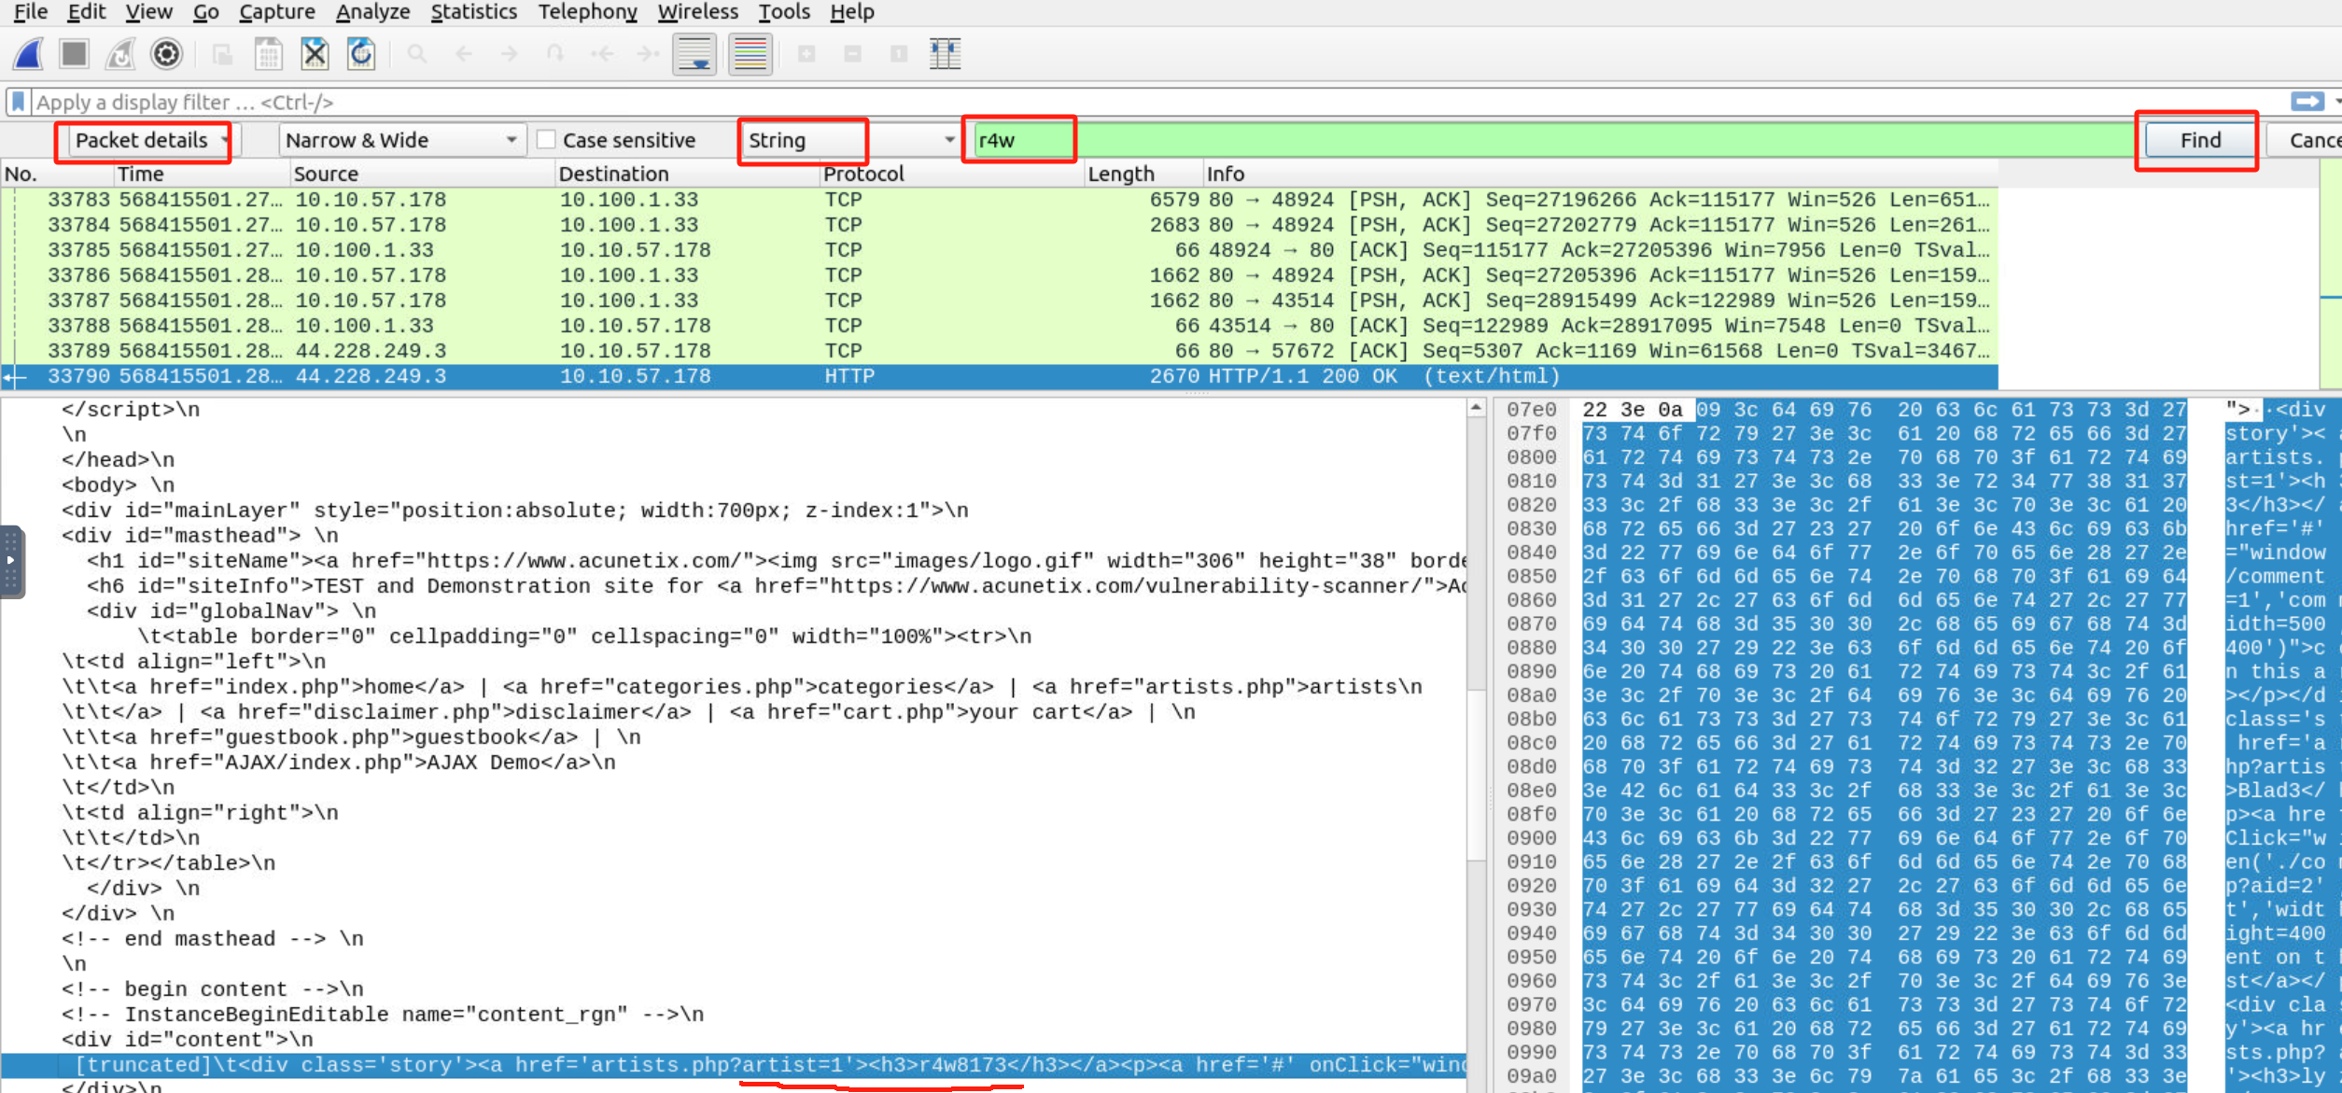Image resolution: width=2342 pixels, height=1093 pixels.
Task: Enable the Case sensitive checkbox
Action: coord(547,140)
